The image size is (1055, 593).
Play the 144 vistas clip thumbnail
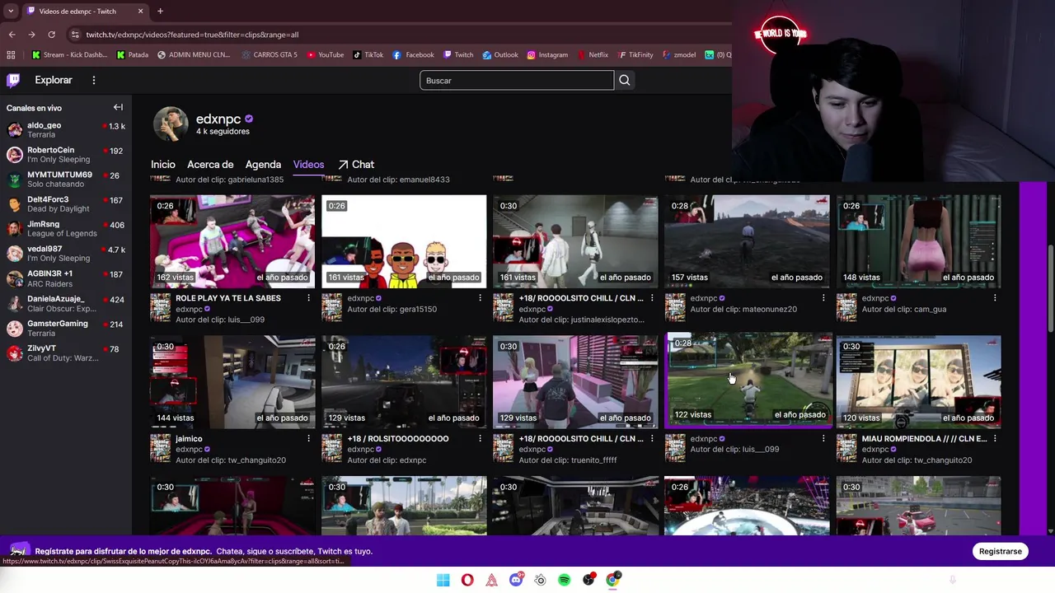pos(232,382)
